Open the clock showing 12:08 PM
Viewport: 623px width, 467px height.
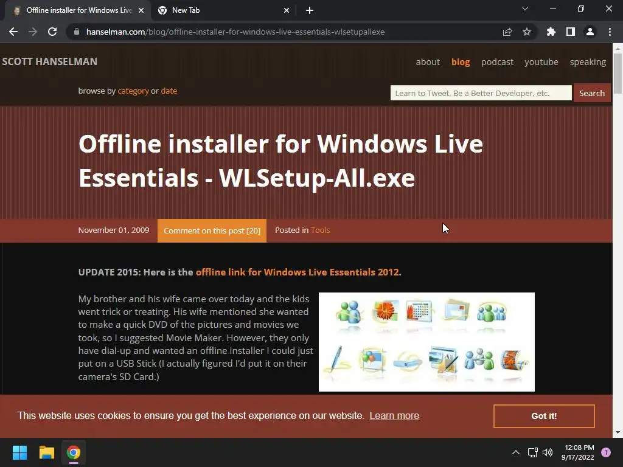coord(578,452)
